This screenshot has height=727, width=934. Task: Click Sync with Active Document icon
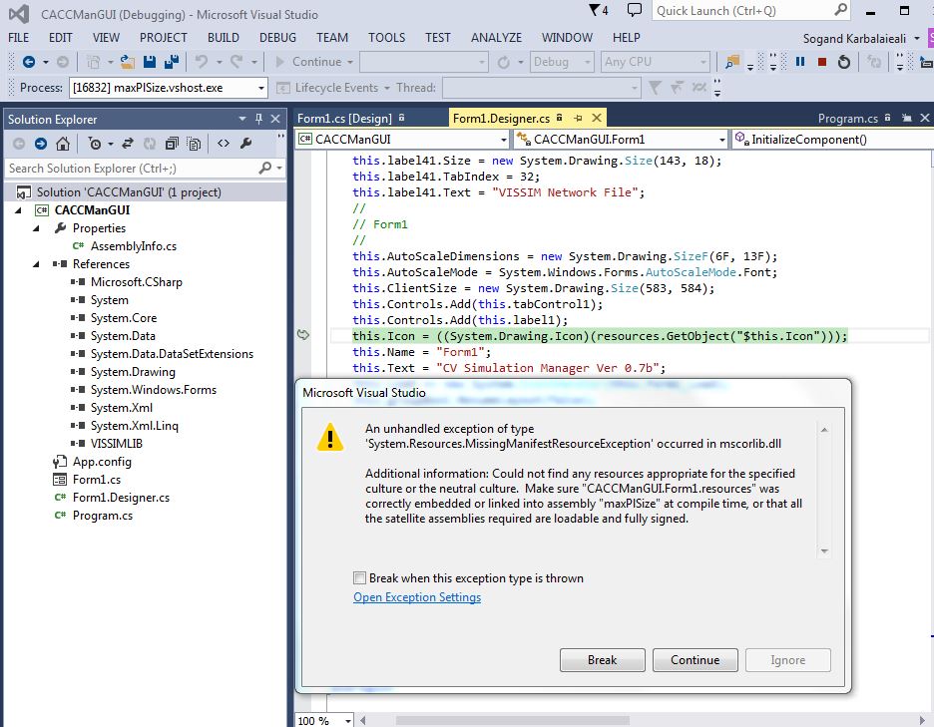point(128,144)
